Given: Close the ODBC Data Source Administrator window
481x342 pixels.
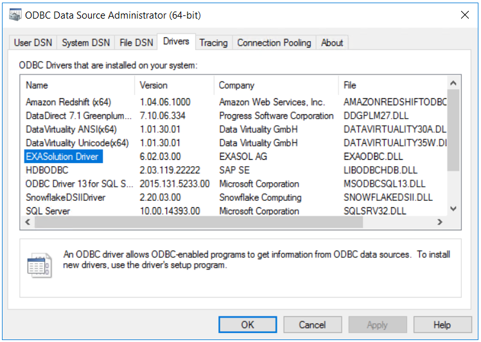Looking at the screenshot, I should pyautogui.click(x=465, y=15).
